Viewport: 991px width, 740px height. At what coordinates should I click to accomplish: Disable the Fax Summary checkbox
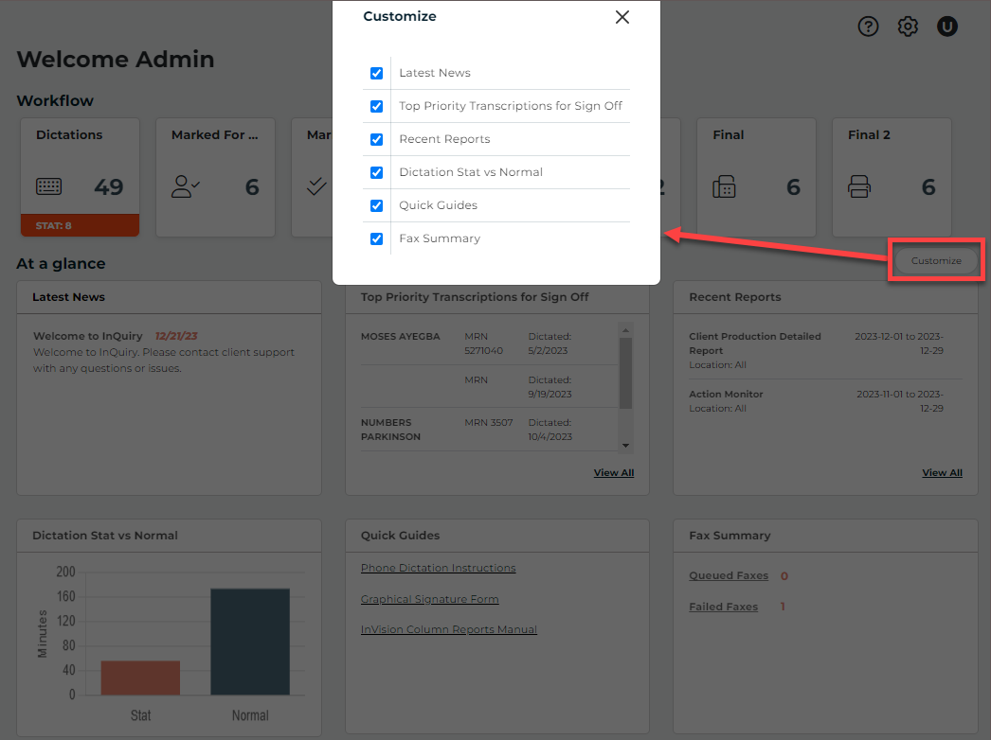point(376,238)
